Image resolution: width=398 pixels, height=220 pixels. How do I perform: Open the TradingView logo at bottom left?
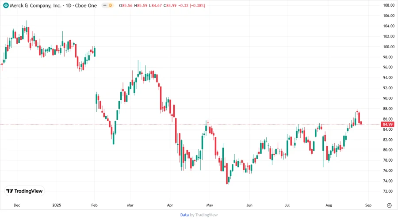tap(24, 191)
